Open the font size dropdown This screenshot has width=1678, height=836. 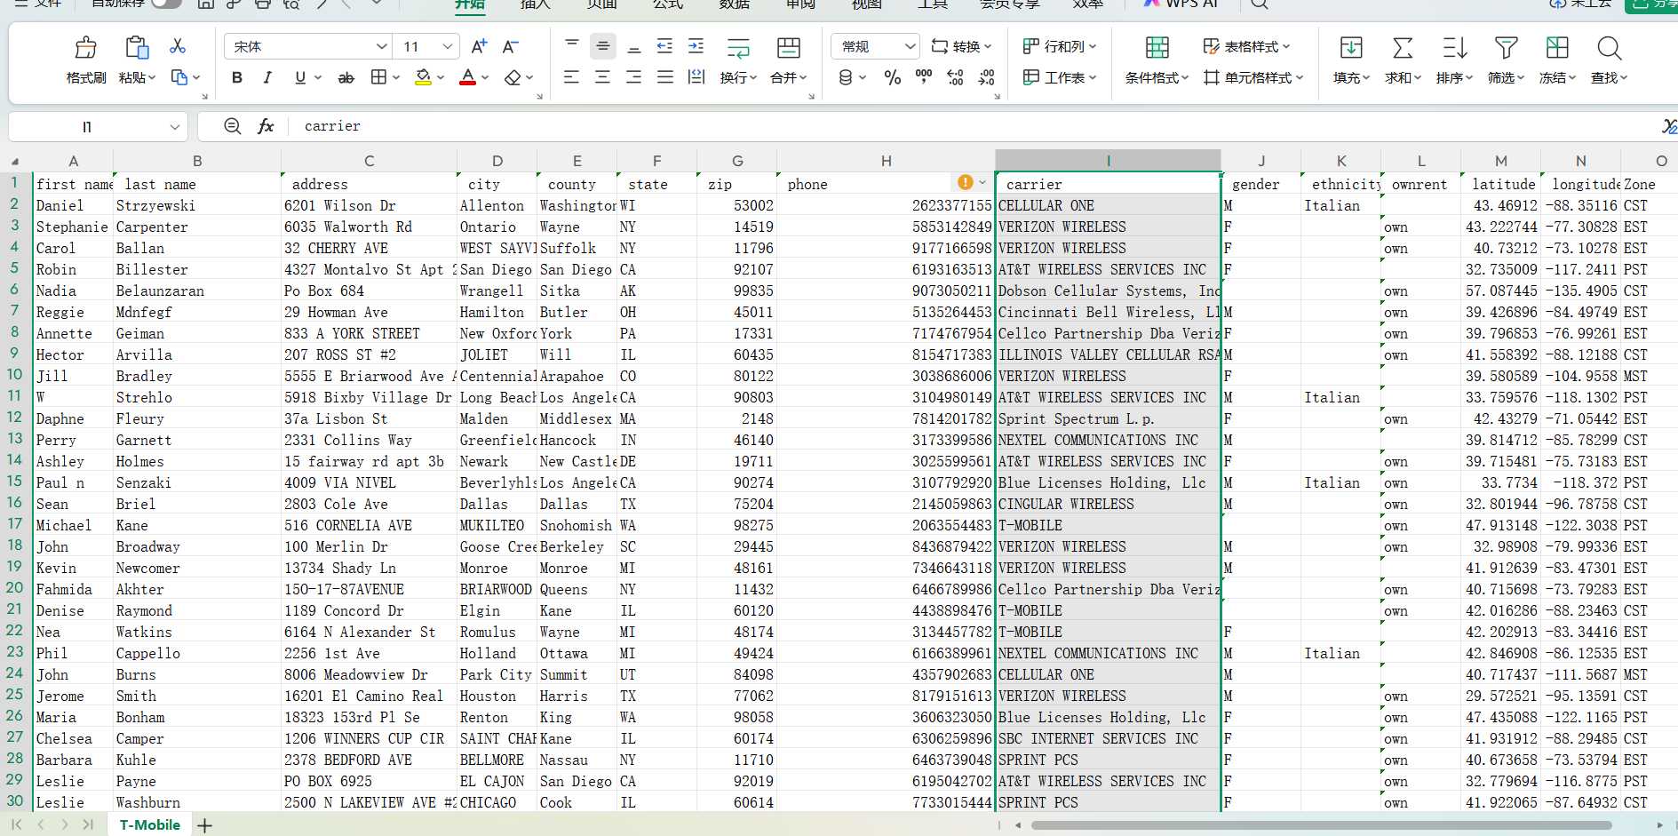448,46
